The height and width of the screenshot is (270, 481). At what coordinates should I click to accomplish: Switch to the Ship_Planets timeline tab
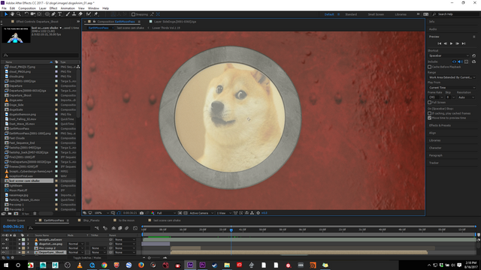tap(92, 220)
